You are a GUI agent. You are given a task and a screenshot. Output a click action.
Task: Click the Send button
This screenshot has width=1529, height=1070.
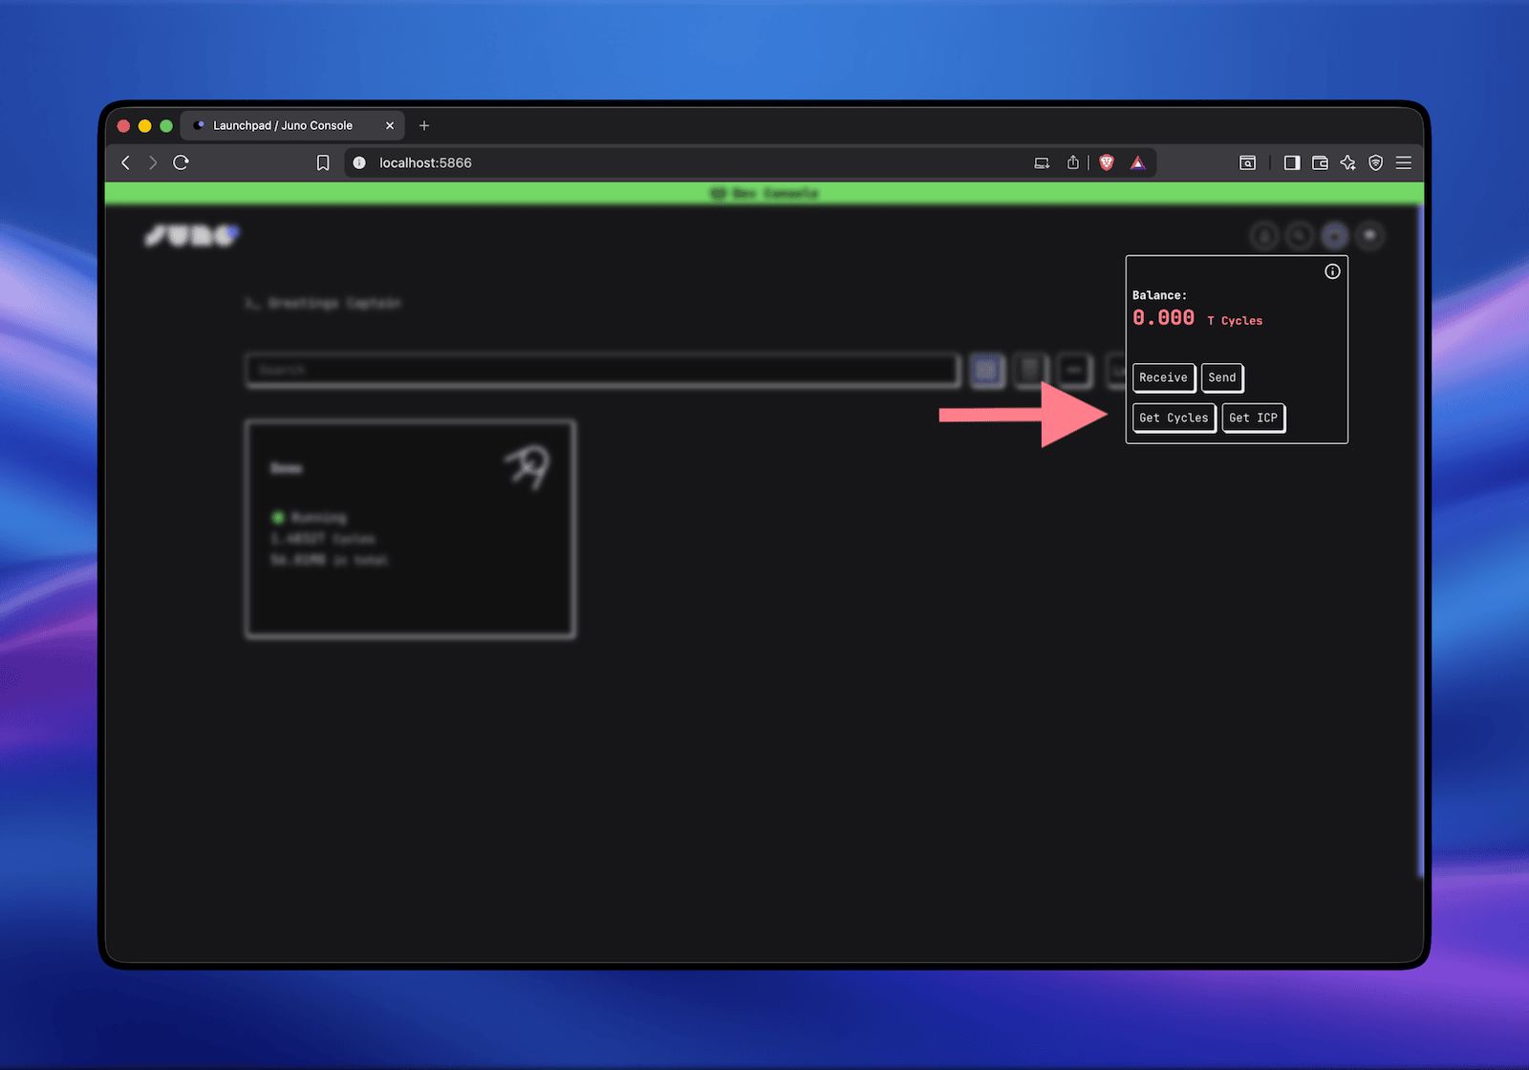[x=1222, y=377]
